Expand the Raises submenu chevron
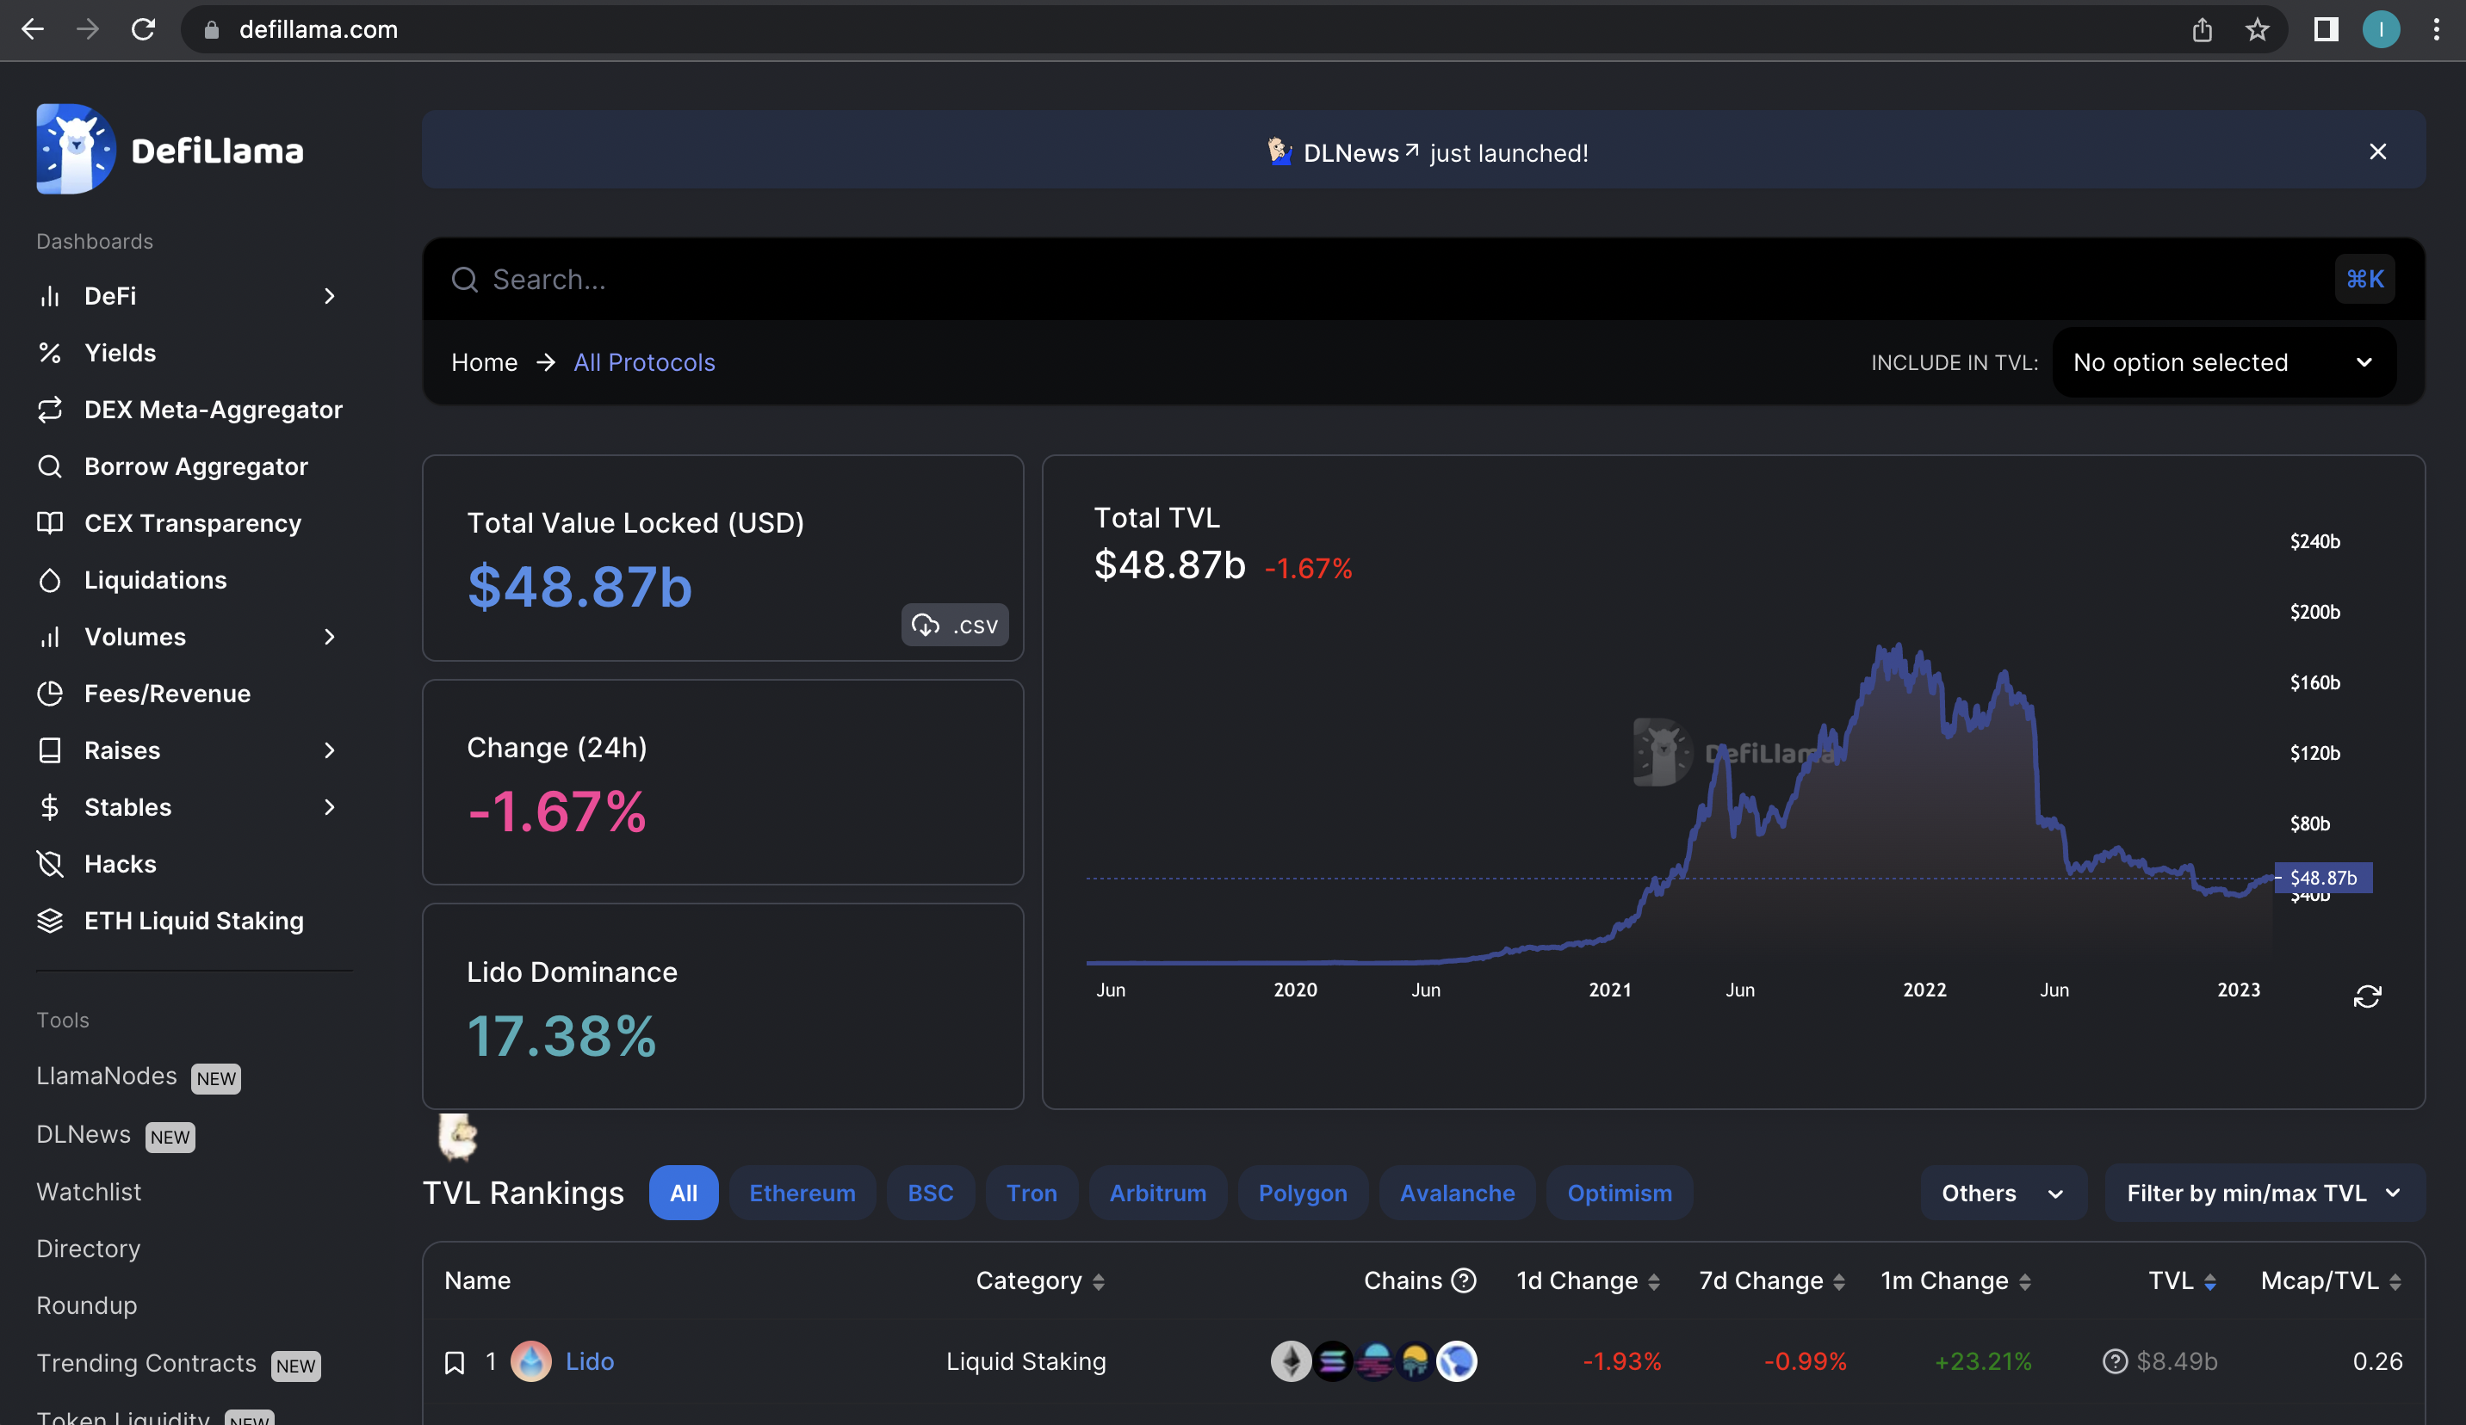The height and width of the screenshot is (1425, 2466). [330, 750]
